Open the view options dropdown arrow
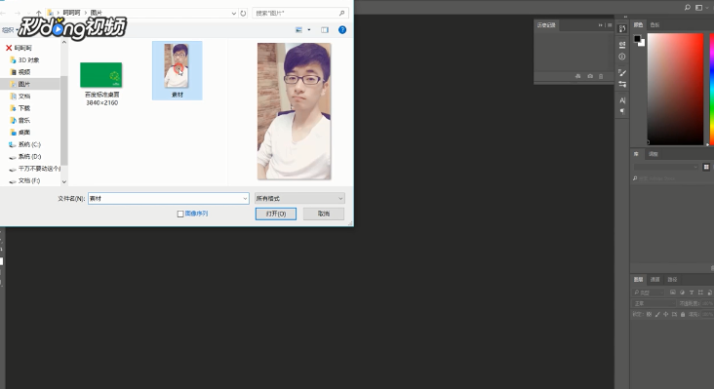Image resolution: width=714 pixels, height=389 pixels. 309,30
